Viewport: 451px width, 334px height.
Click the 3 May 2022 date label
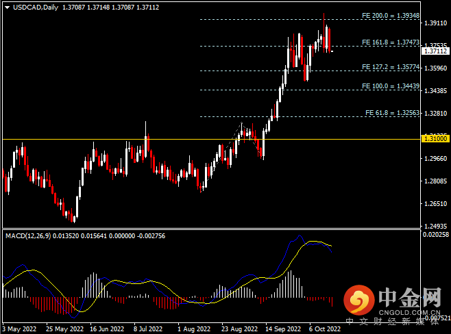(x=19, y=329)
